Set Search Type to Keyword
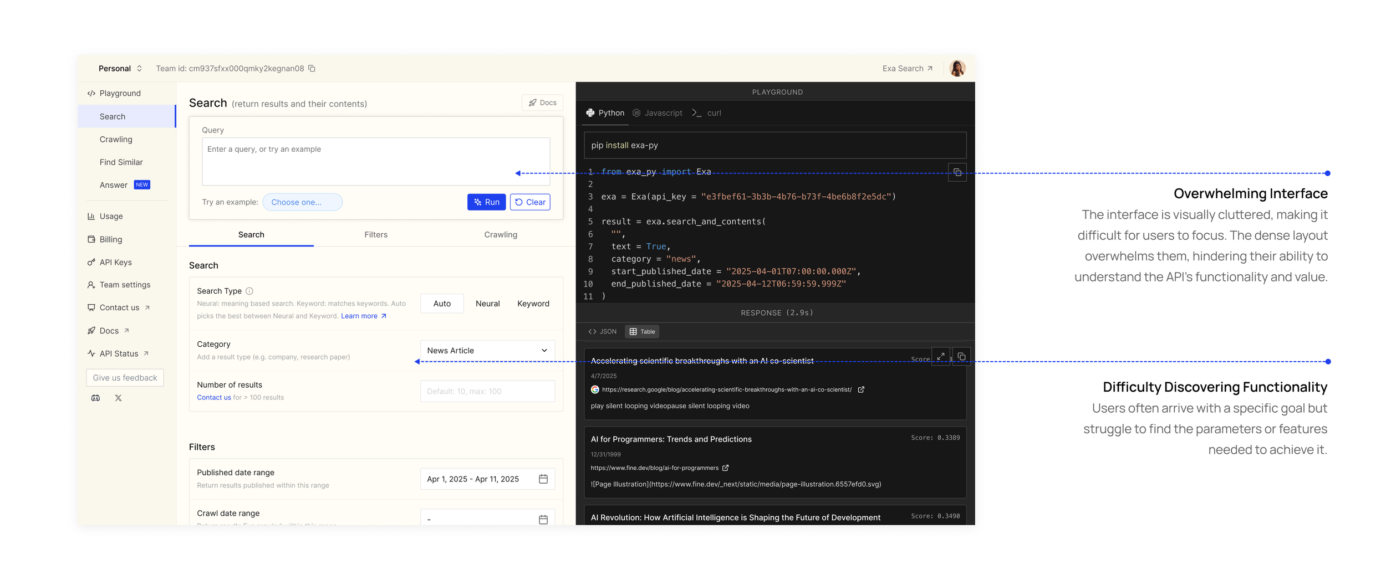Viewport: 1386px width, 580px height. (x=533, y=304)
